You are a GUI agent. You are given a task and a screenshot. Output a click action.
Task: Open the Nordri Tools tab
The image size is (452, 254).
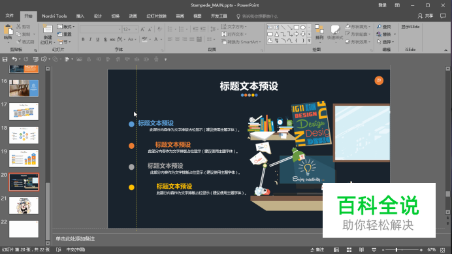coord(54,16)
